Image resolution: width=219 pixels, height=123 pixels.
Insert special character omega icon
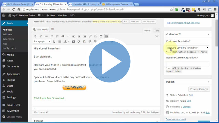(84, 42)
